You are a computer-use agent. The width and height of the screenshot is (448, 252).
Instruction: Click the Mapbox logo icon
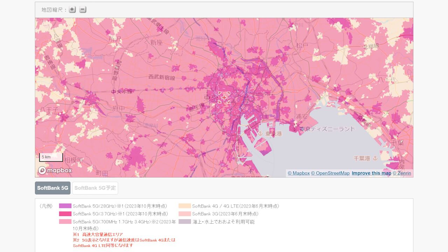(42, 170)
